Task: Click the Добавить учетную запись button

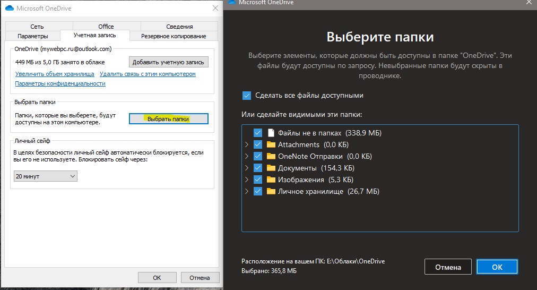Action: coord(169,62)
